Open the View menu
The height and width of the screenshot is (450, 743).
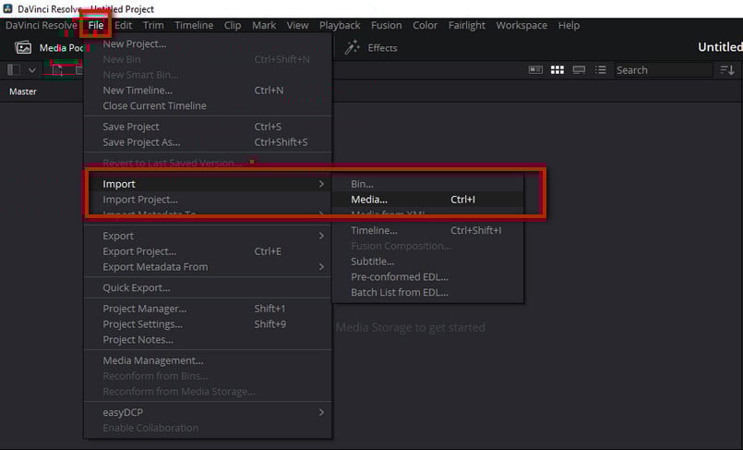click(297, 25)
